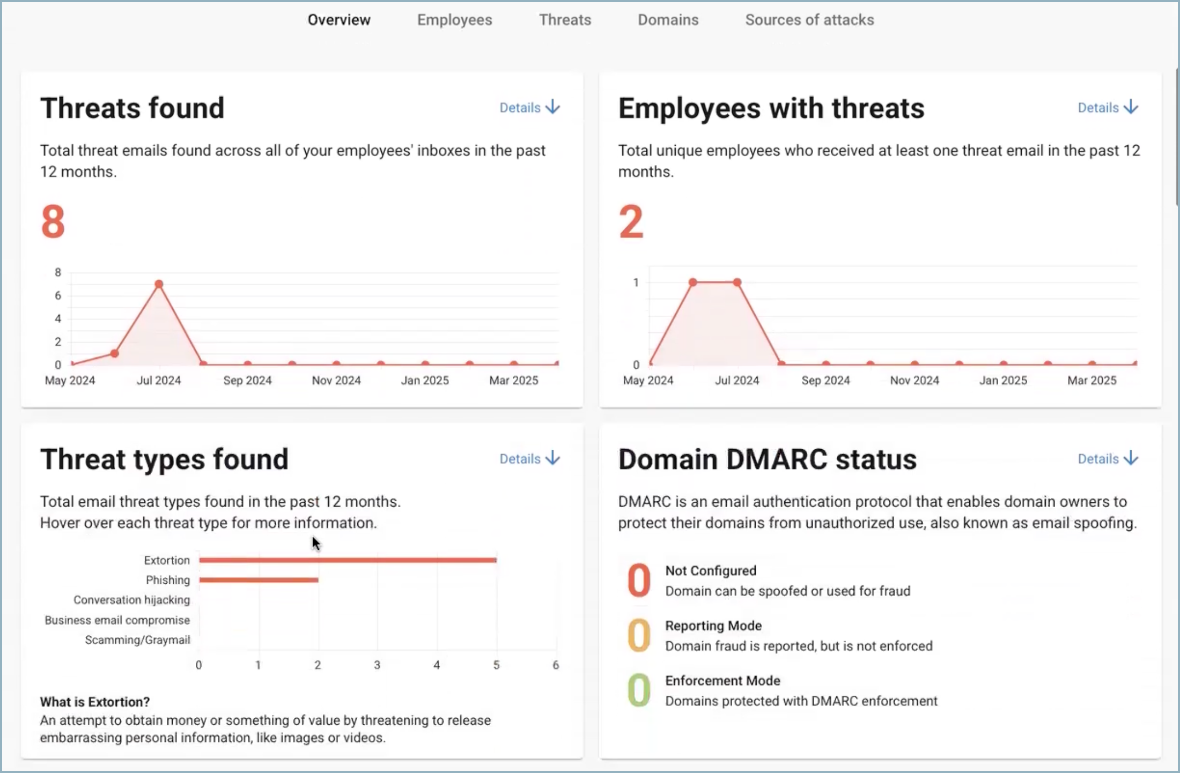This screenshot has width=1180, height=773.
Task: Open the Employees tab
Action: [454, 20]
